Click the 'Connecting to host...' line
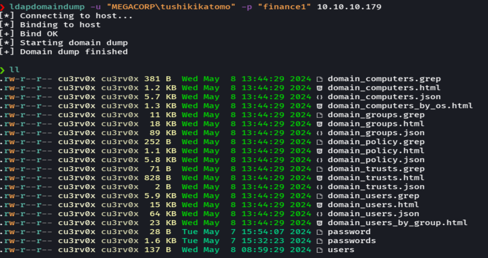The image size is (488, 258). pos(66,16)
